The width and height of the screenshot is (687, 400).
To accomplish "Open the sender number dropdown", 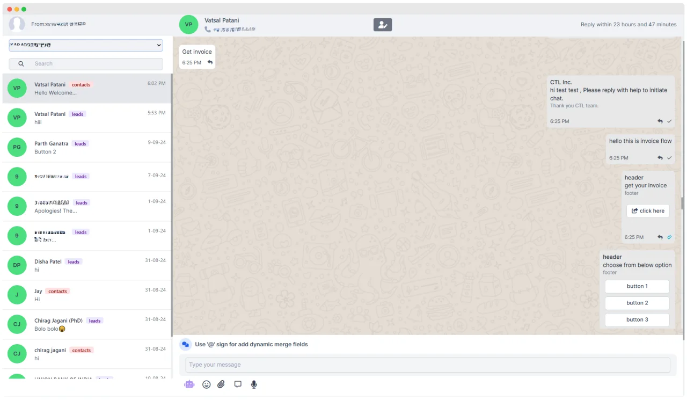I will pos(86,45).
